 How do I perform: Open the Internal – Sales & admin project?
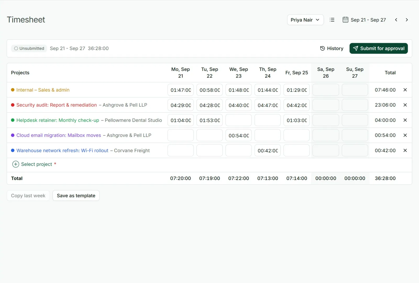pos(43,90)
